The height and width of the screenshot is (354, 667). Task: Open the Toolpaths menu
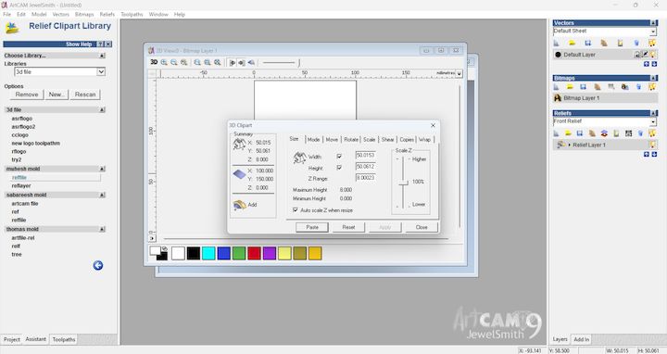point(132,15)
